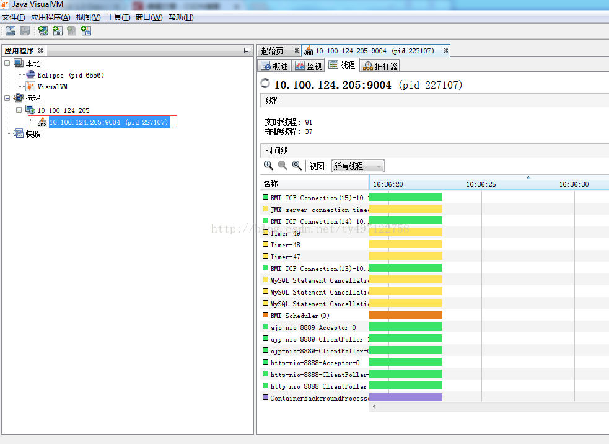Click the Add JMX connection toolbar icon

click(58, 31)
